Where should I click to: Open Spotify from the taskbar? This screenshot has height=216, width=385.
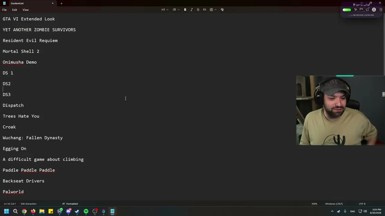click(x=86, y=211)
